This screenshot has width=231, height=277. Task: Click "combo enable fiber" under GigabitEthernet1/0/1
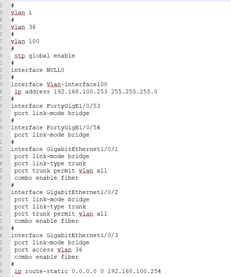(x=47, y=178)
